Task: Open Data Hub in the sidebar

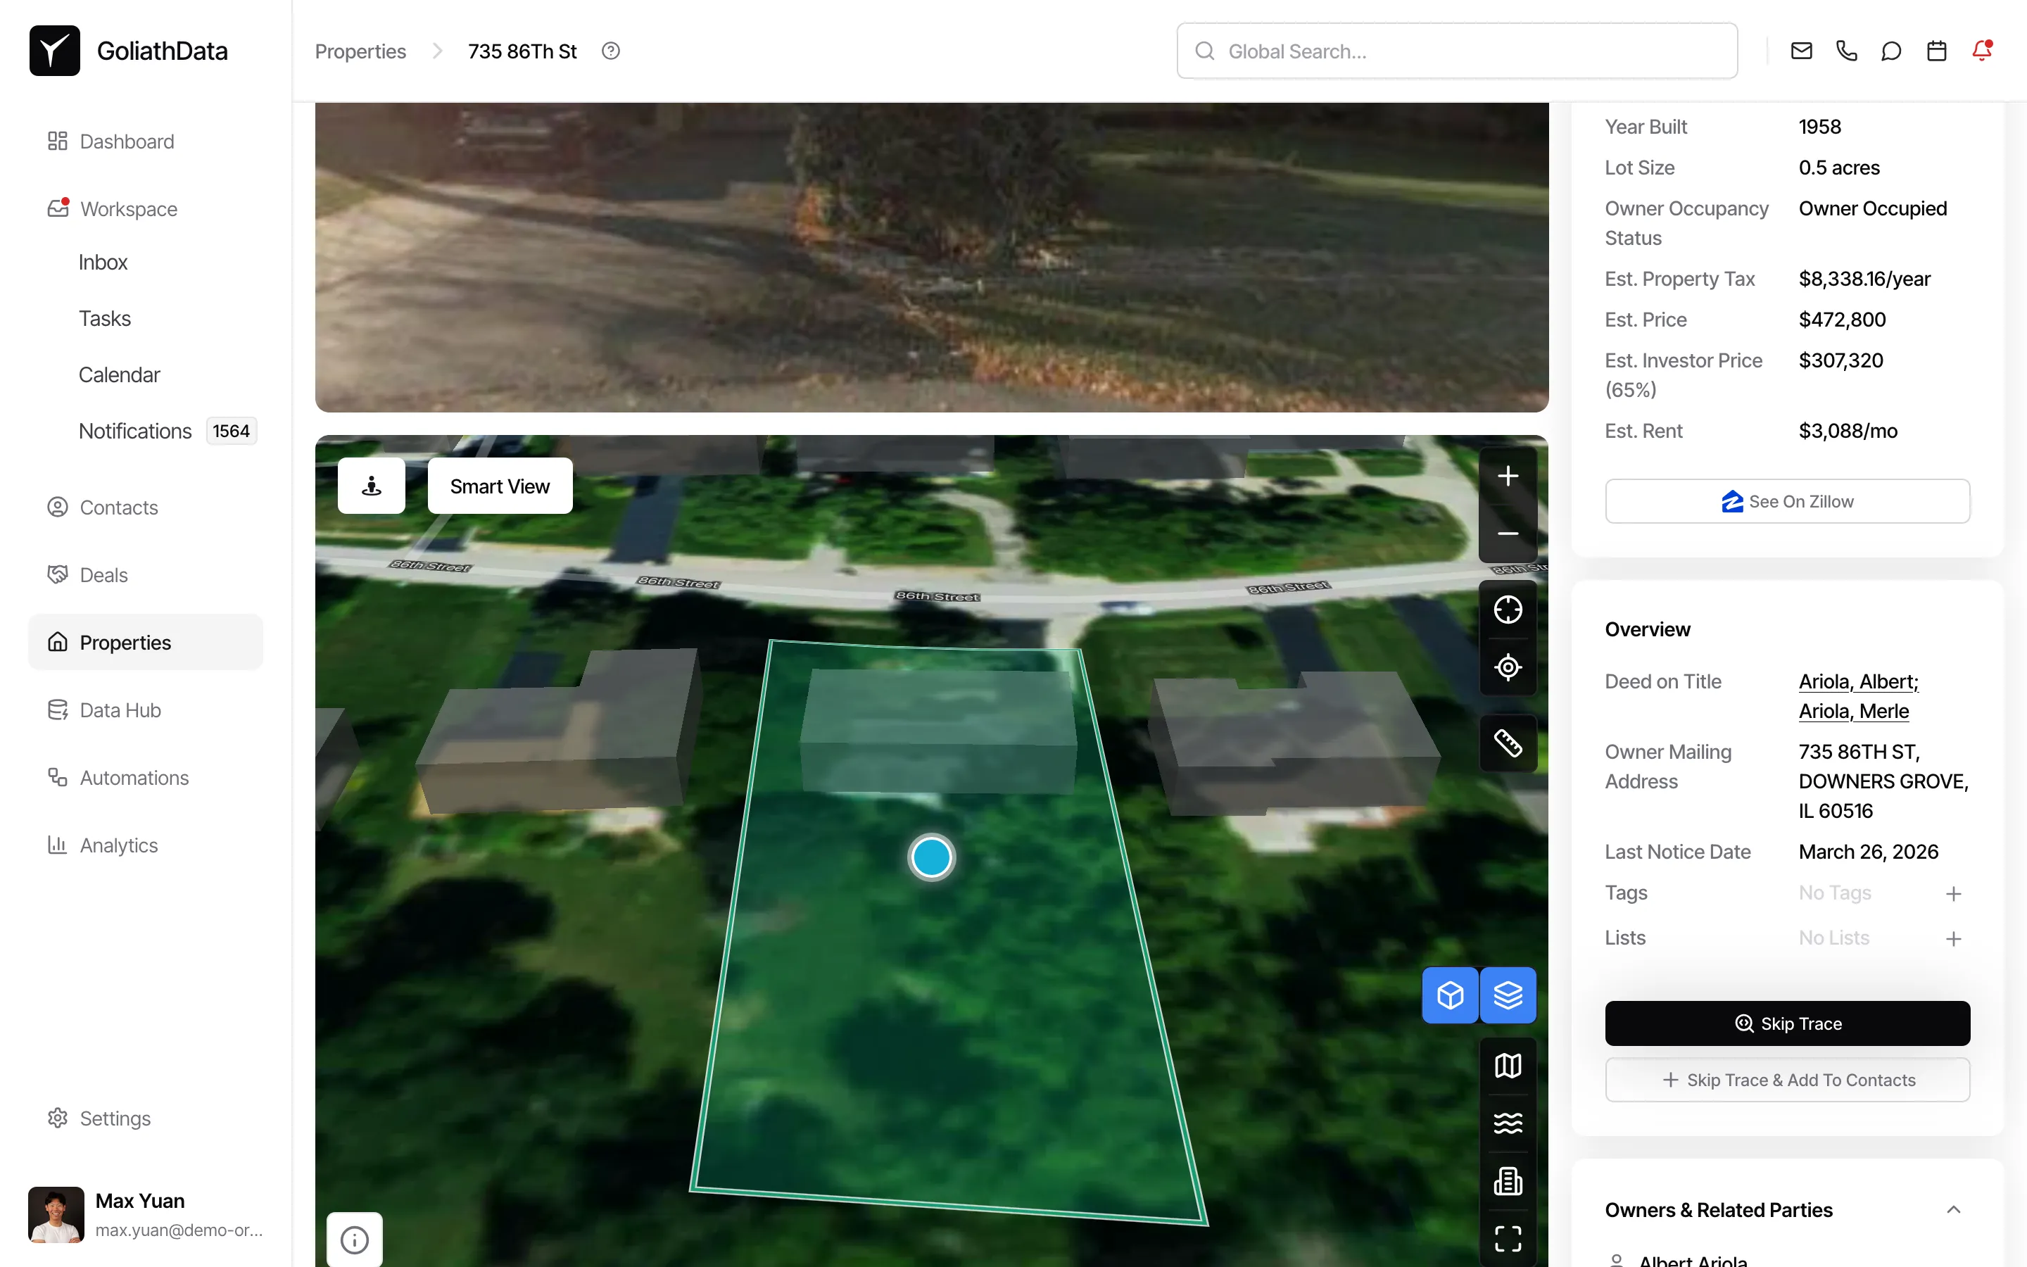Action: (120, 710)
